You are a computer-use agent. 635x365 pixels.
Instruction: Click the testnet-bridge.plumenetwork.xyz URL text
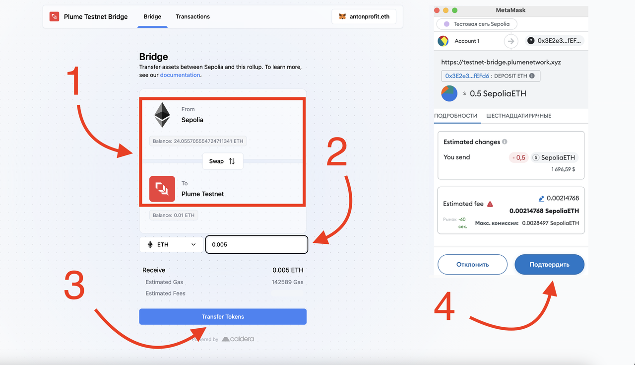pos(501,62)
